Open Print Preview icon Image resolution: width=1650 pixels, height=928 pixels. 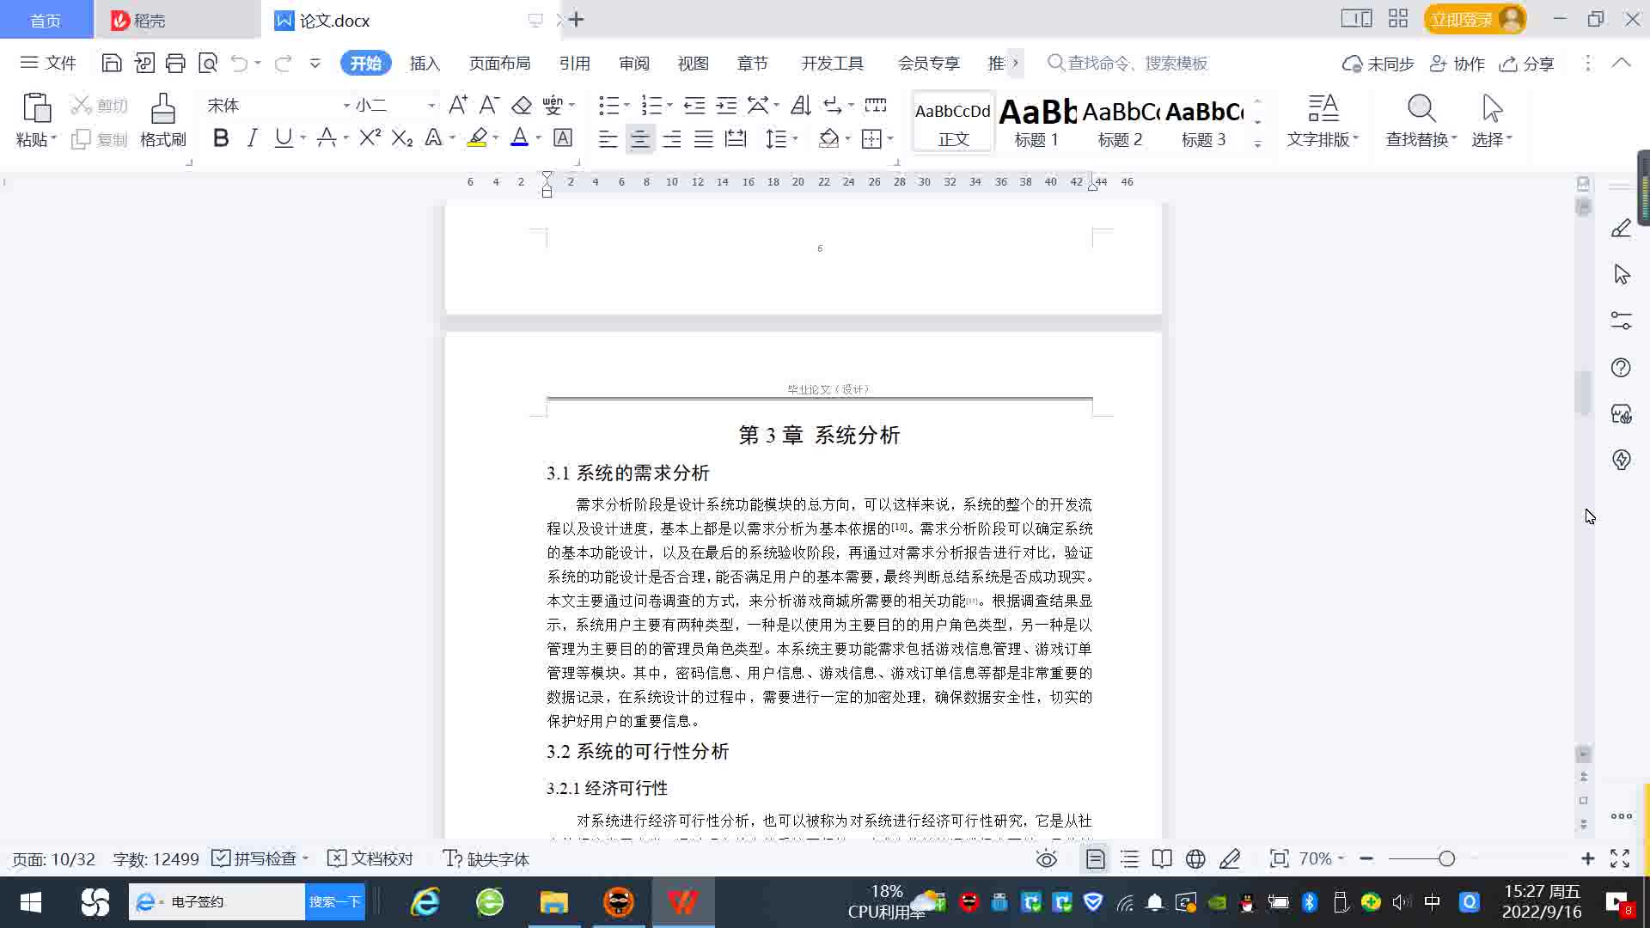point(208,63)
